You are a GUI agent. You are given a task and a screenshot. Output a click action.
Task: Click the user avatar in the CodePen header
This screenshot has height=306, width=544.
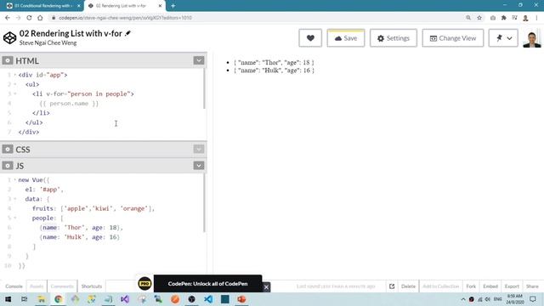532,38
